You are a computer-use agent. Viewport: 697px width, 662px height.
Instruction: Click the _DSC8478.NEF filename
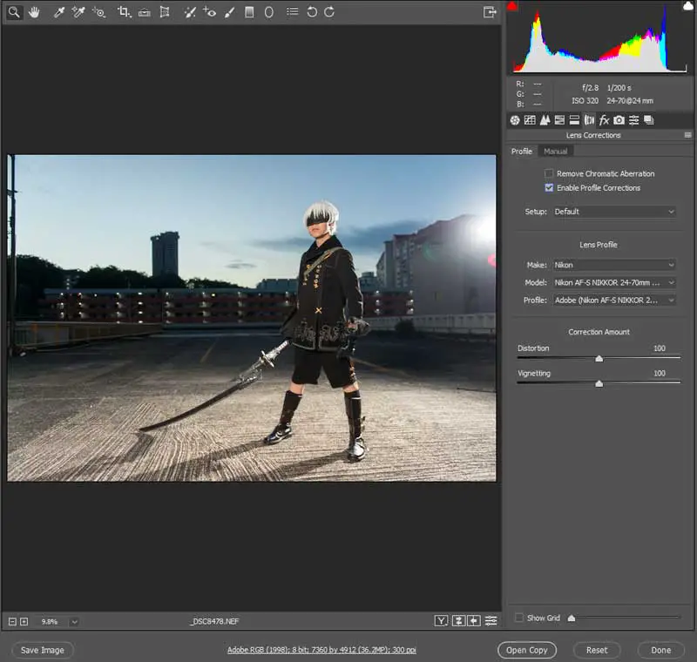point(214,621)
